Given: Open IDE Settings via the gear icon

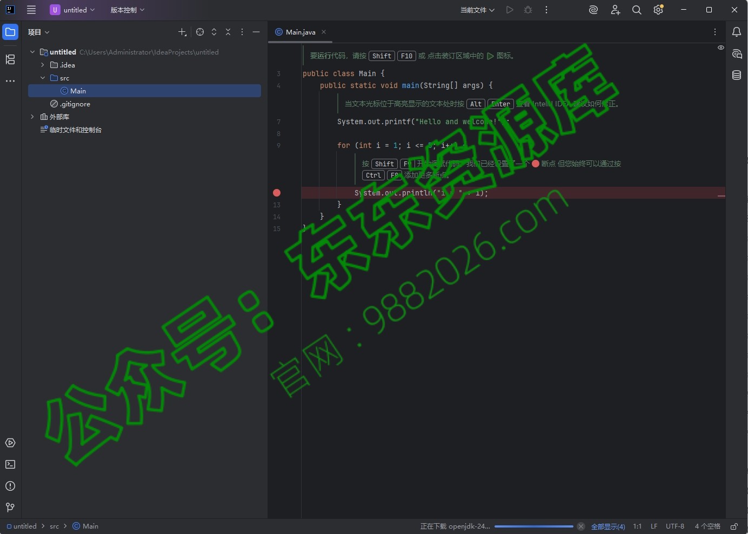Looking at the screenshot, I should click(x=658, y=10).
